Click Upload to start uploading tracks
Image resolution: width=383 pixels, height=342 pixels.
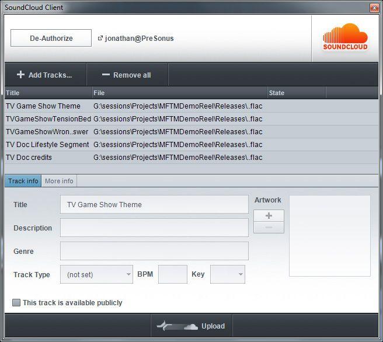coord(191,326)
